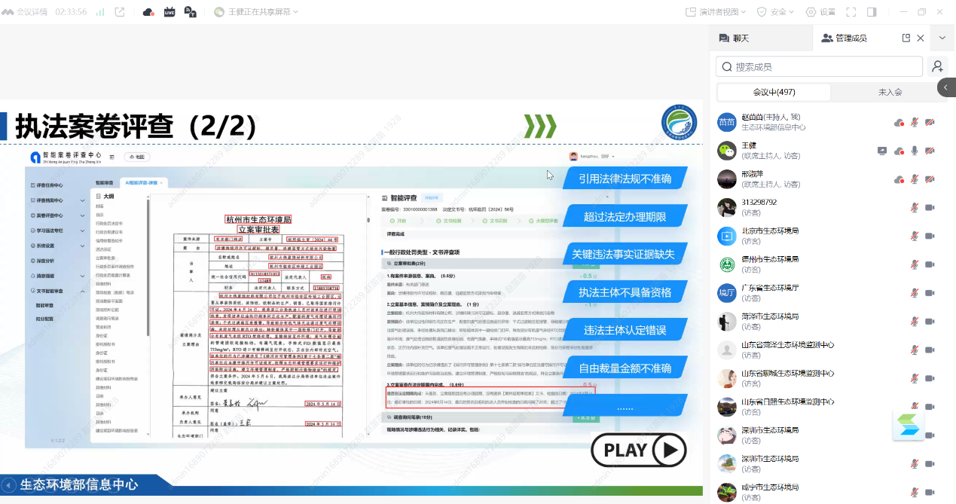
Task: Toggle camera for 北京市生态环境局
Action: pos(930,237)
